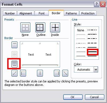This screenshot has height=103, width=107.
Task: Add the inside vertical border
Action: 40,73
